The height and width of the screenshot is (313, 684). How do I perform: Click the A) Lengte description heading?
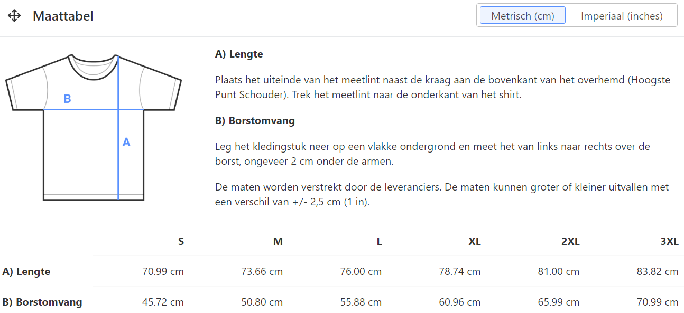click(x=239, y=54)
